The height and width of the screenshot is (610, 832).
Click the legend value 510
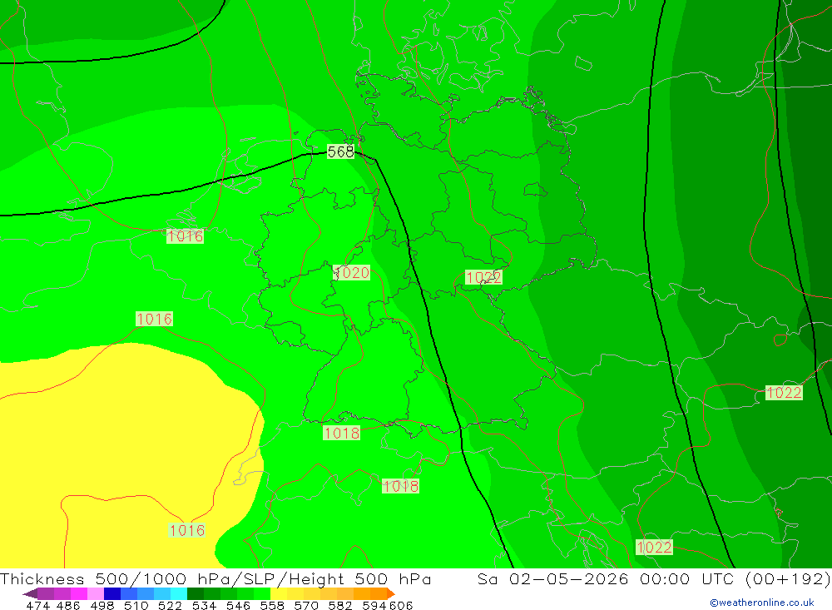[x=136, y=605]
